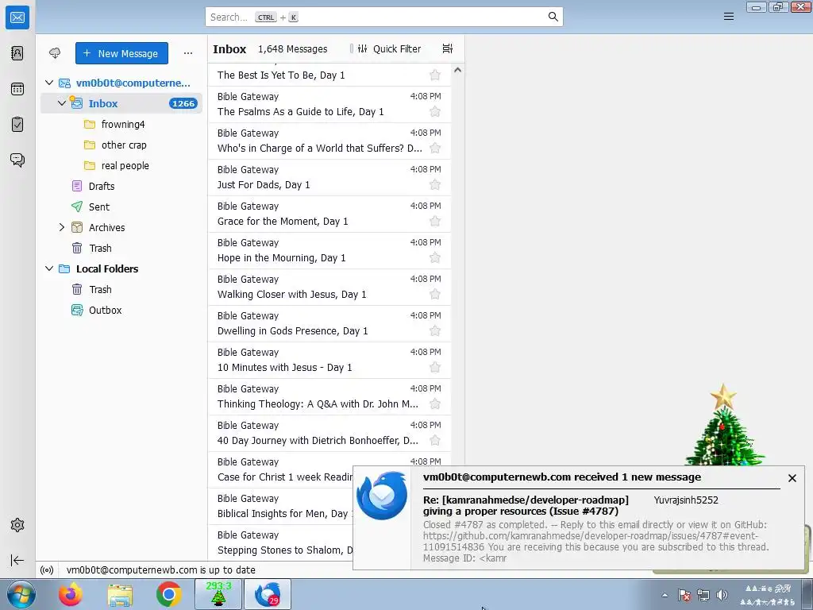Screen dimensions: 813x610
Task: Click the search magnifier icon
Action: pyautogui.click(x=553, y=17)
